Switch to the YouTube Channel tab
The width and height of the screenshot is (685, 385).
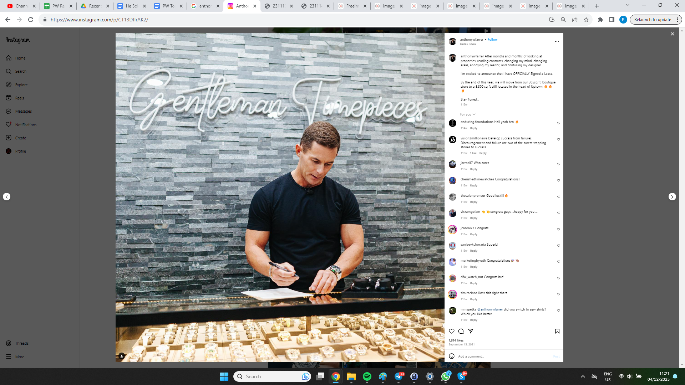(x=21, y=6)
